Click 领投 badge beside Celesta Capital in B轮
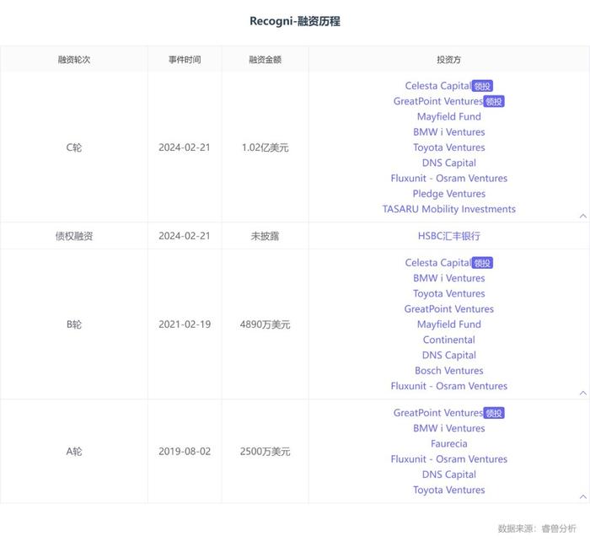The height and width of the screenshot is (552, 590). 482,263
